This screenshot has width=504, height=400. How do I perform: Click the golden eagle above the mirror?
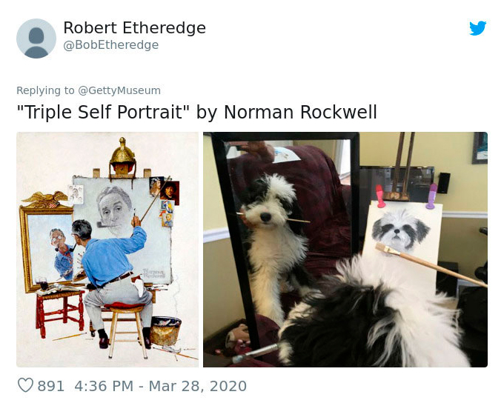click(45, 199)
